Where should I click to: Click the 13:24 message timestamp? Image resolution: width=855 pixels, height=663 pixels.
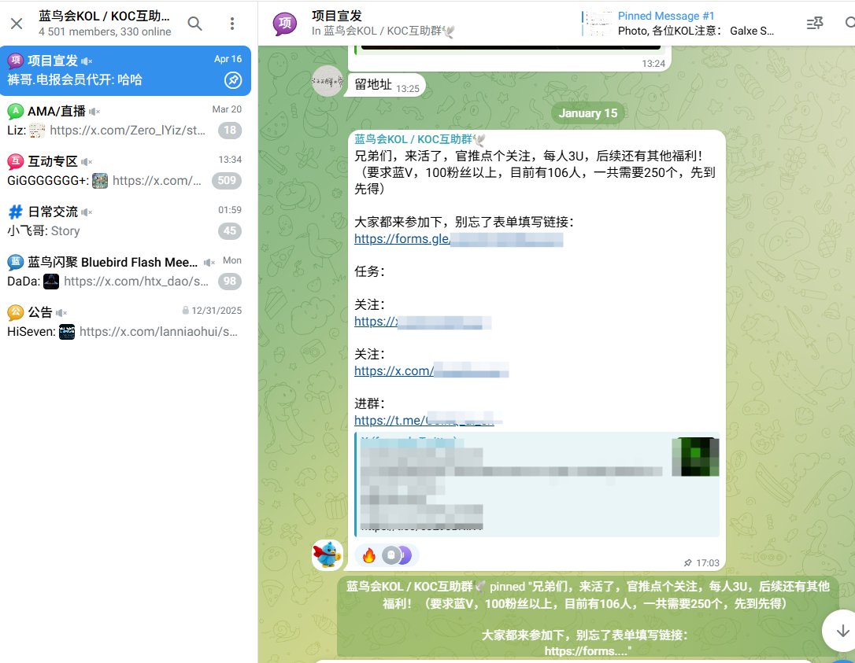[x=653, y=63]
